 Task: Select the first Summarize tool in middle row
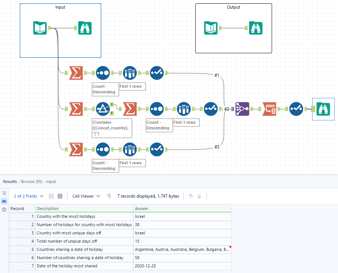tap(76, 109)
